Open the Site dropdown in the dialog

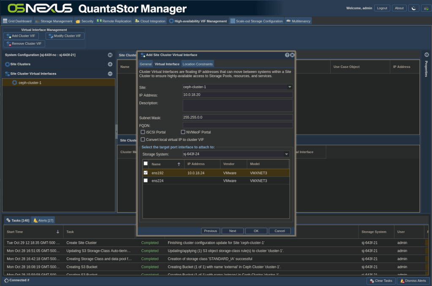click(290, 87)
